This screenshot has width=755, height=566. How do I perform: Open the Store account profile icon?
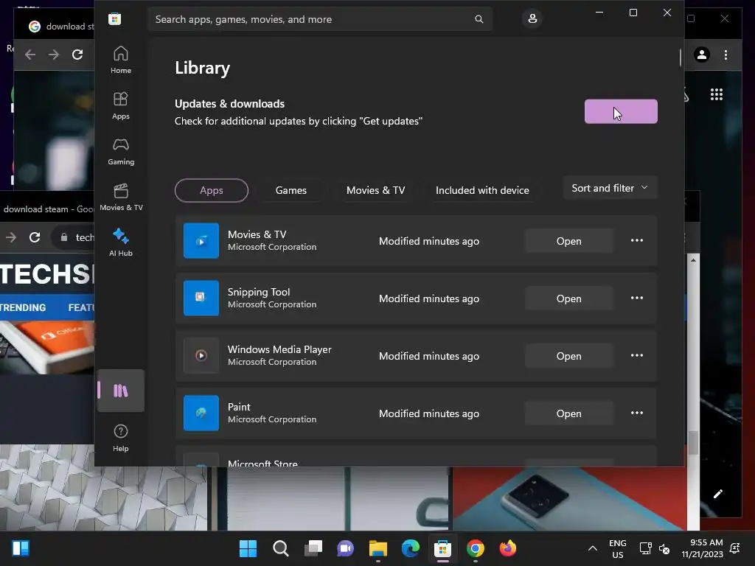tap(532, 18)
